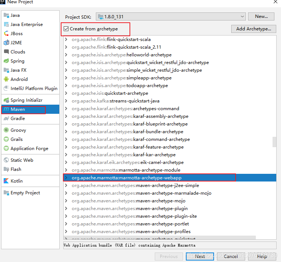Select maven-archetype-profiles row
The width and height of the screenshot is (281, 262).
click(x=170, y=232)
